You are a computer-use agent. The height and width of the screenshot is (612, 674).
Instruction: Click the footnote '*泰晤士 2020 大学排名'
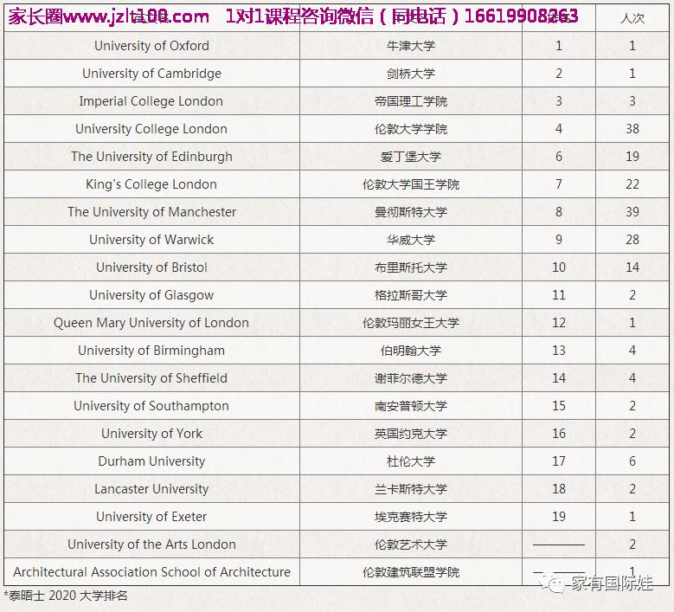click(66, 596)
